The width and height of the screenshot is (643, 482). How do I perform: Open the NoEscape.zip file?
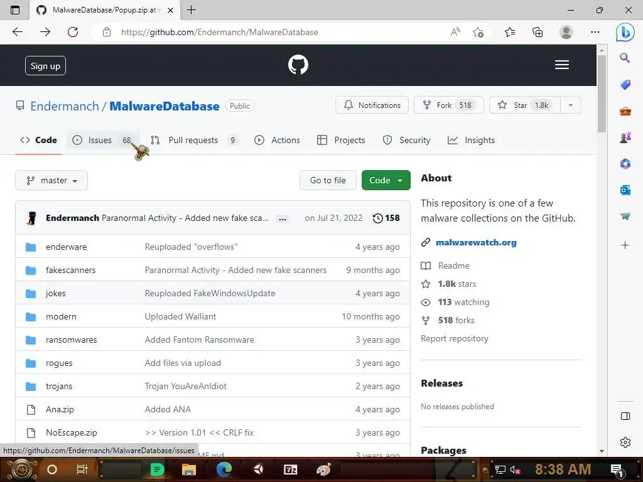[72, 433]
